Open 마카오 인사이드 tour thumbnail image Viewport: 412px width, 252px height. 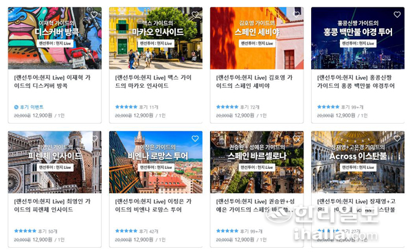156,38
